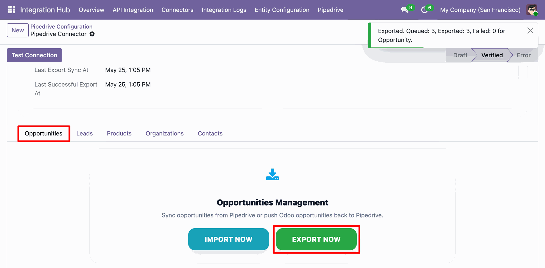This screenshot has height=268, width=545.
Task: Click the Last Successful Export At date value
Action: [128, 85]
